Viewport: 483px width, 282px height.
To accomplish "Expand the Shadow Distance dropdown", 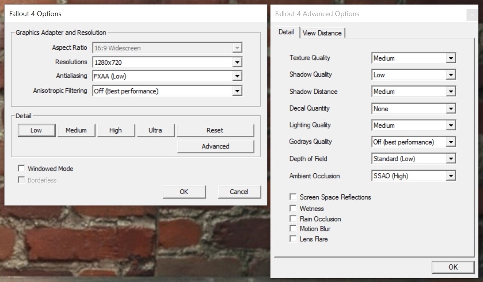I will point(414,92).
